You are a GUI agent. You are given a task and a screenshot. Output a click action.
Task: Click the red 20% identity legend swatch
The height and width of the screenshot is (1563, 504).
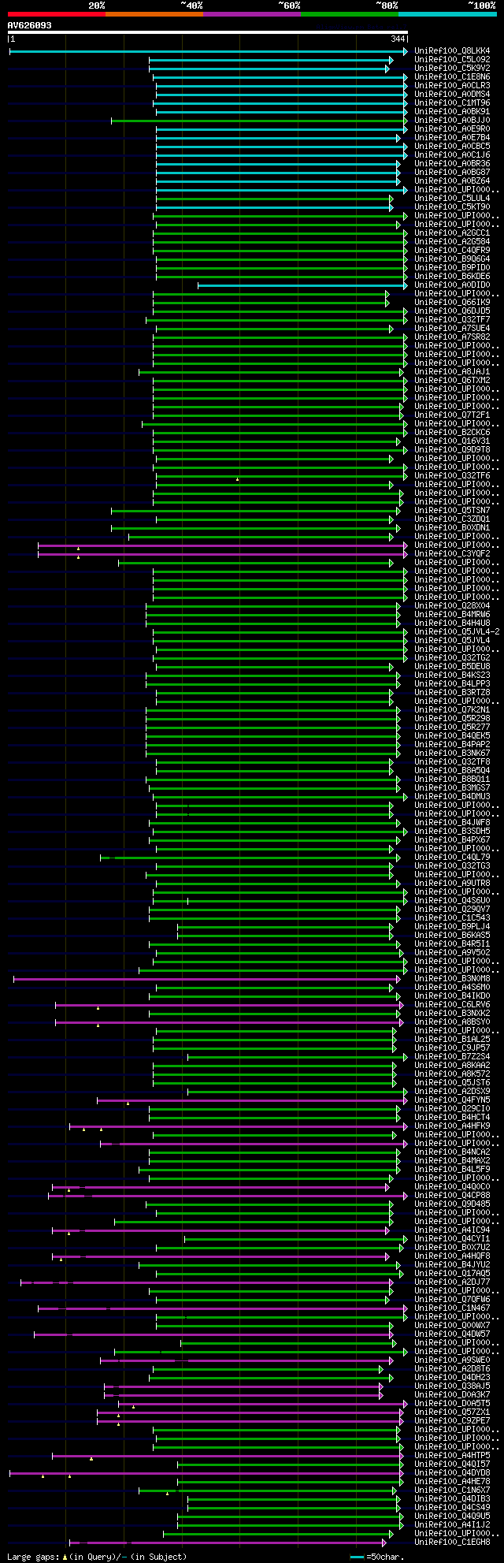57,14
